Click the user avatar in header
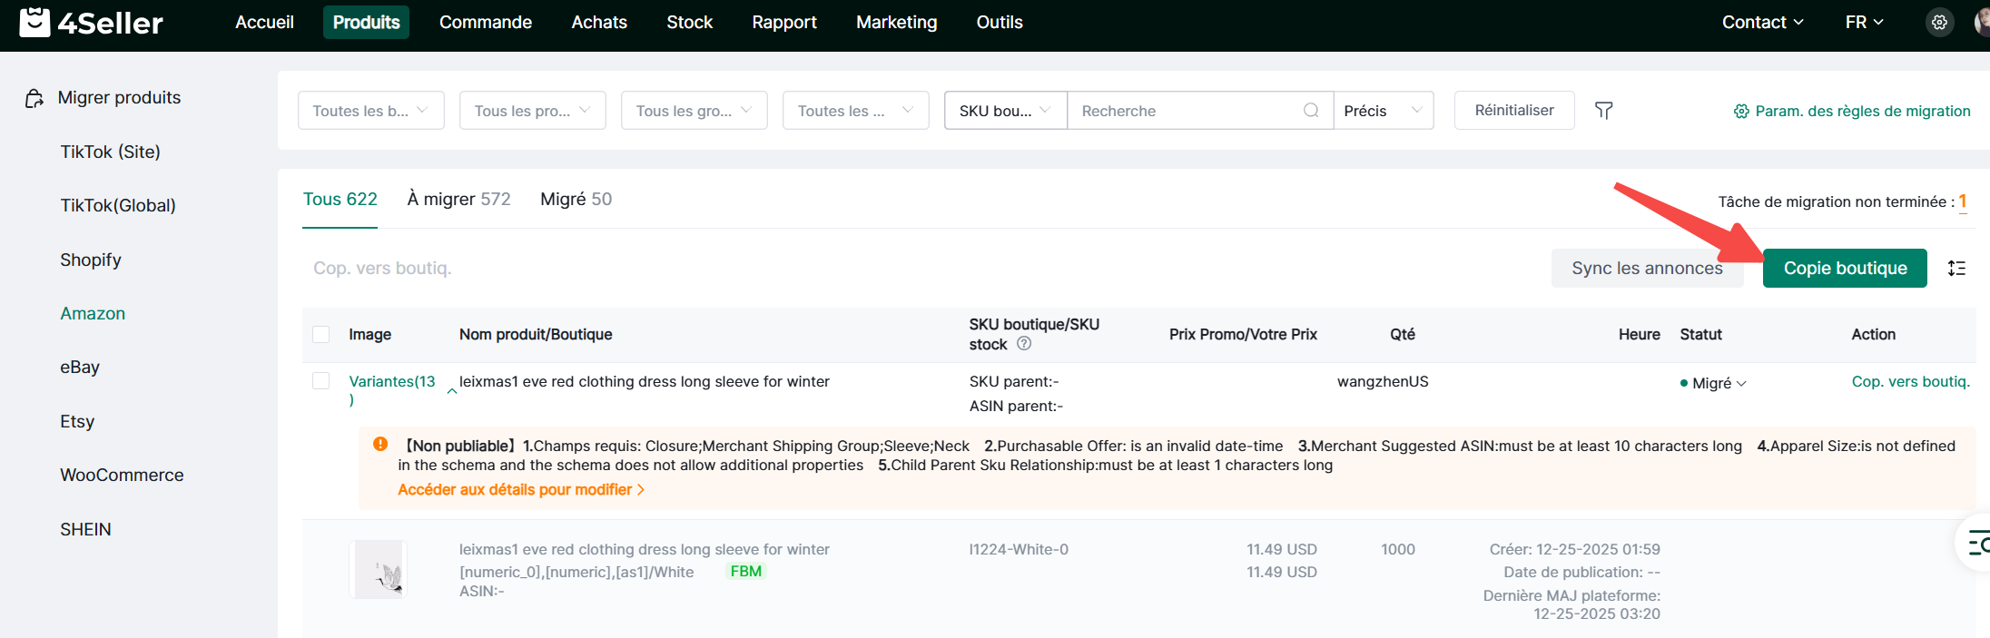The image size is (1990, 638). (1981, 23)
